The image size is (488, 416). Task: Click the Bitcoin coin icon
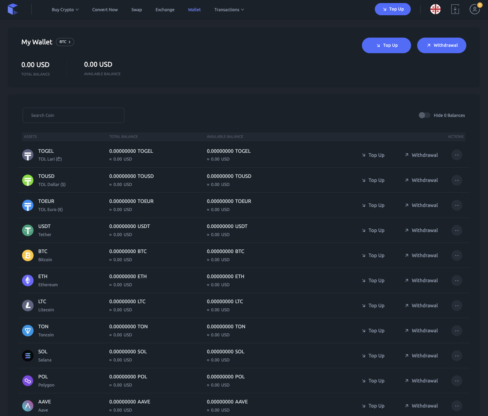28,255
